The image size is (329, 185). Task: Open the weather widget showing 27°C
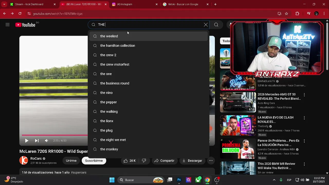click(x=14, y=180)
